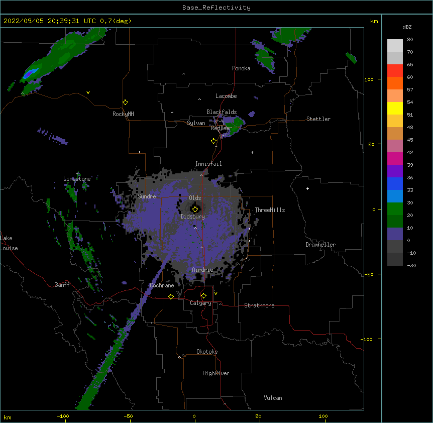Viewport: 433px width, 423px height.
Task: Click the green echo east of Ponoka
Action: click(x=266, y=59)
